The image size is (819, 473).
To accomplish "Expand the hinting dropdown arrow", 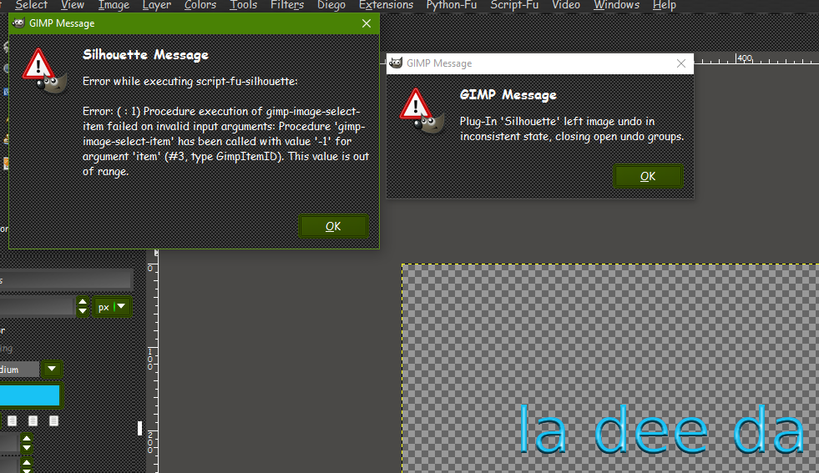I will click(52, 369).
